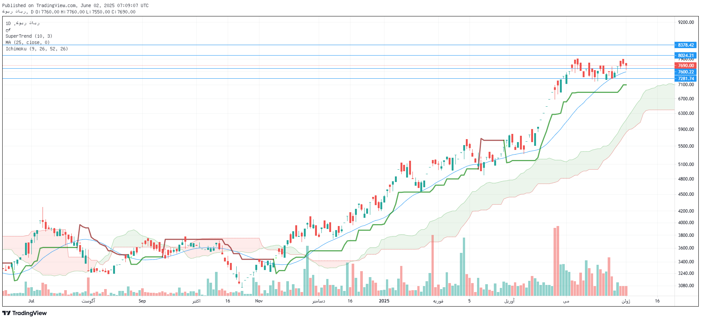Click the 5100.00 price axis tick
The width and height of the screenshot is (701, 320).
(x=686, y=164)
